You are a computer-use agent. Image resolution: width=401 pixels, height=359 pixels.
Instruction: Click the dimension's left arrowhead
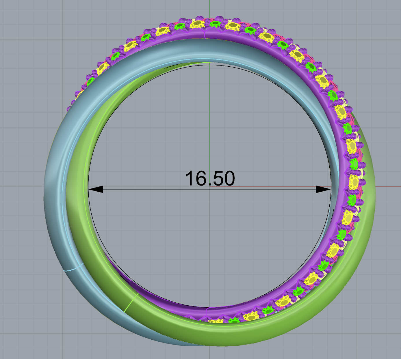point(96,189)
